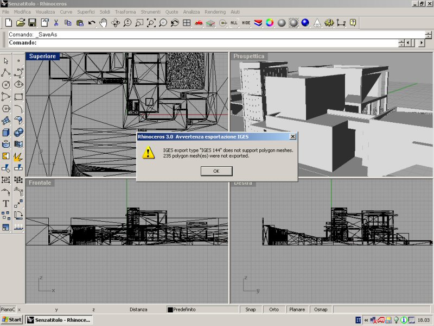Toggle Planare in the status bar
Viewport: 434px width, 326px height.
297,309
